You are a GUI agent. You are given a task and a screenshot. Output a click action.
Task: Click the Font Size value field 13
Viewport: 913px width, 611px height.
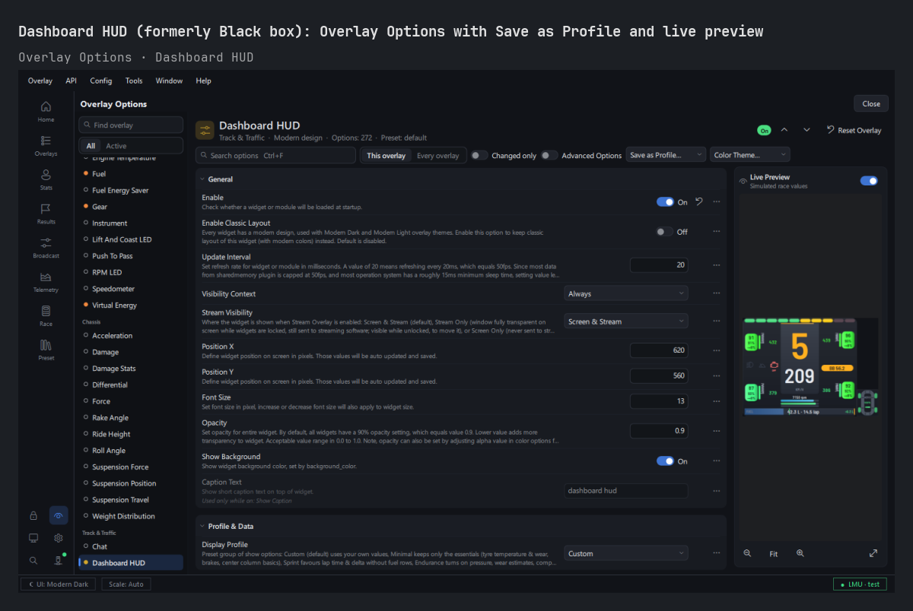pyautogui.click(x=659, y=401)
